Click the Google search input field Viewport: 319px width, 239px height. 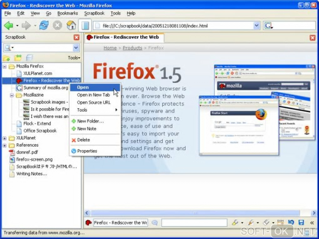pyautogui.click(x=294, y=26)
